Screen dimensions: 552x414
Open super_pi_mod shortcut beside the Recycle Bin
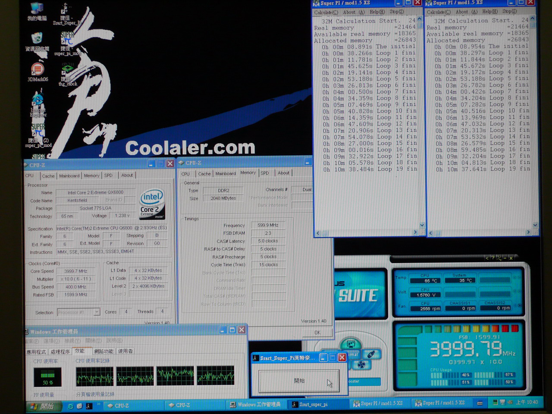pyautogui.click(x=68, y=44)
